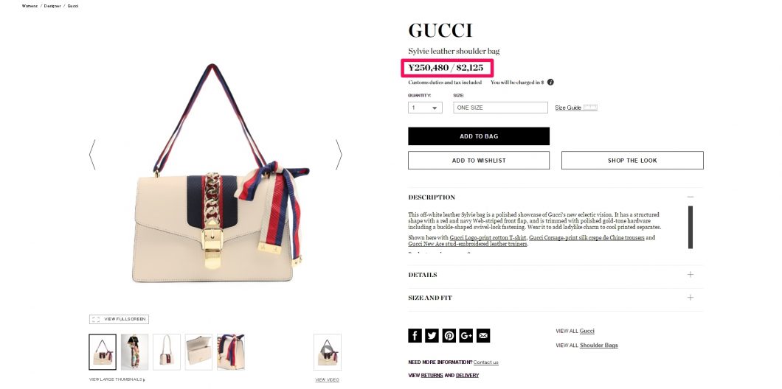Show next product image with right arrow
The image size is (782, 389).
click(x=339, y=155)
